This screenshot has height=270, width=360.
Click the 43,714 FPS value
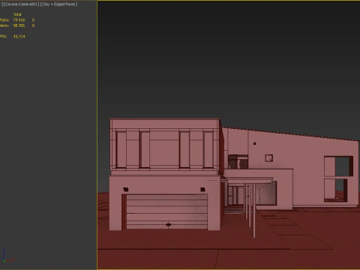19,37
